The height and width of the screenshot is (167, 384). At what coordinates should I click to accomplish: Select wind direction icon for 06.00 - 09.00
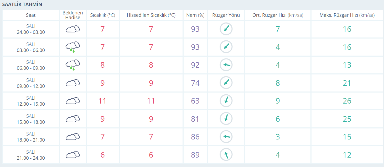coord(226,65)
